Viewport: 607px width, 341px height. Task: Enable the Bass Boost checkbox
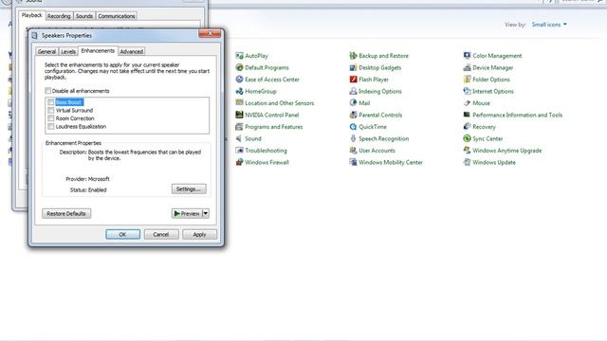click(x=50, y=102)
